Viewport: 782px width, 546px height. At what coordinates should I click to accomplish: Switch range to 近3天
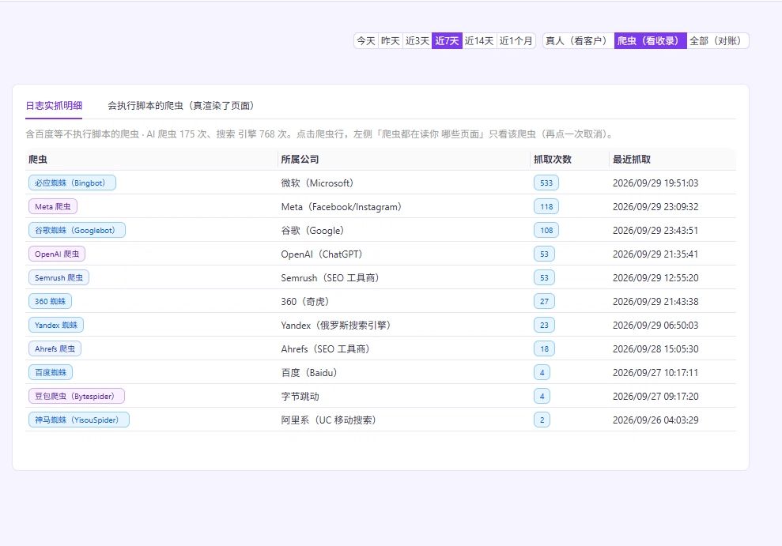(x=417, y=41)
